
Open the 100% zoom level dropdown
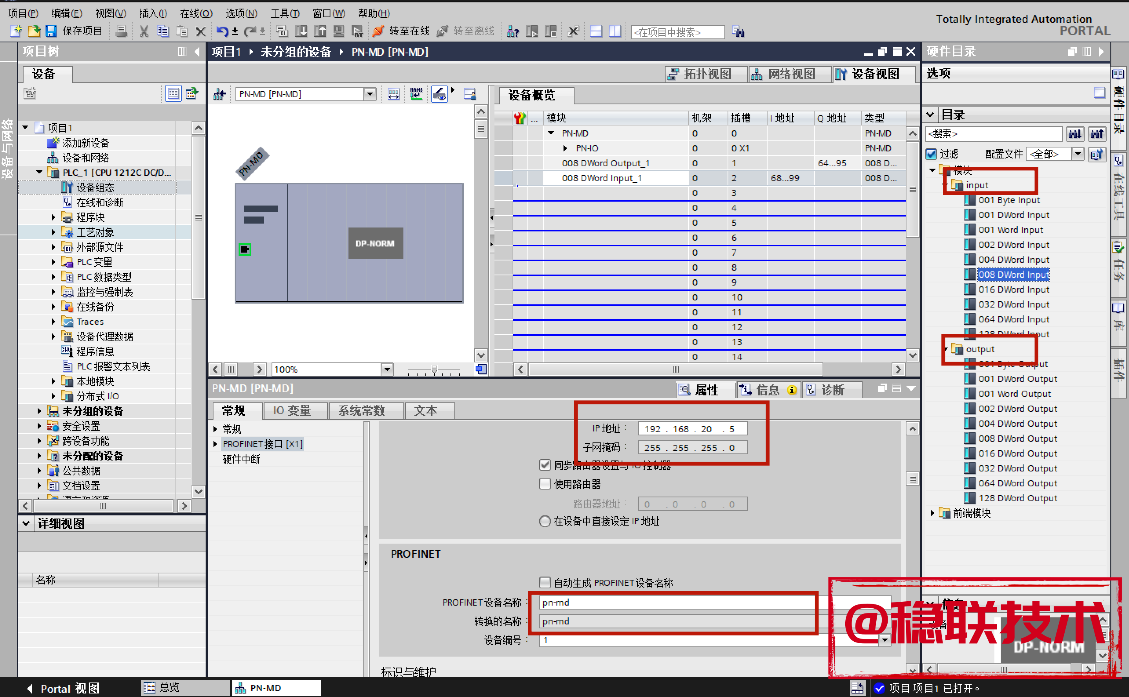(387, 369)
